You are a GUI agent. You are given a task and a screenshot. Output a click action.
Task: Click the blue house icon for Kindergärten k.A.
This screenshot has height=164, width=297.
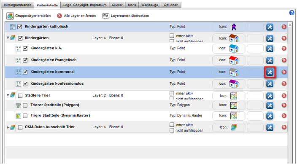(x=234, y=48)
